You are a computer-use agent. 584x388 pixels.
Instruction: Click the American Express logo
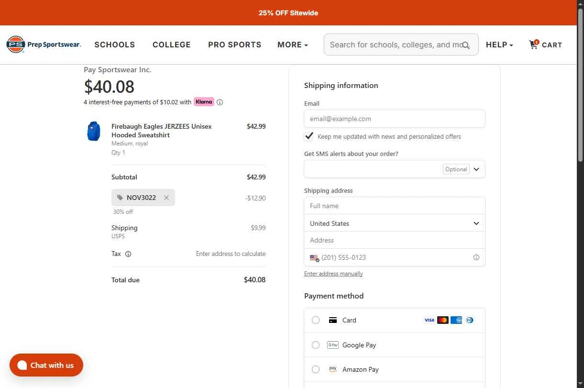456,320
